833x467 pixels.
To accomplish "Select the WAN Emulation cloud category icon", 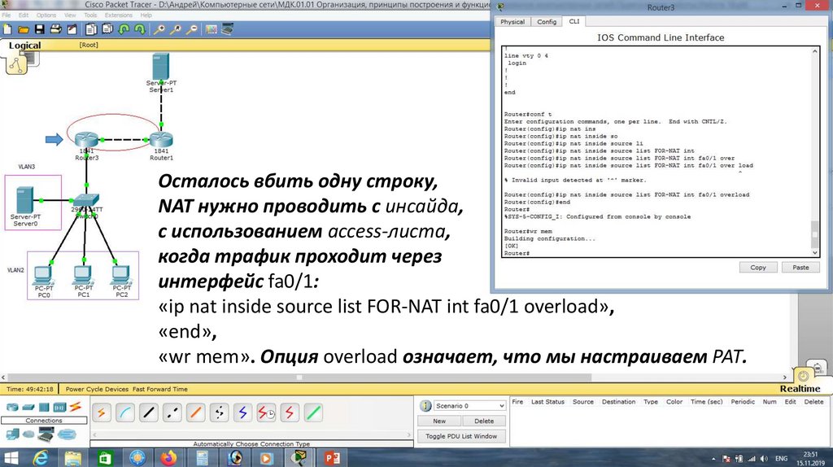I will pyautogui.click(x=28, y=434).
